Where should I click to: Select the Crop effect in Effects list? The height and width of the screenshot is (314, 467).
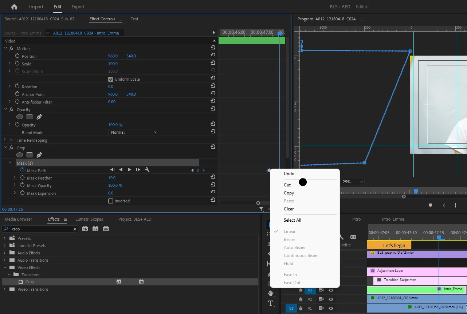tap(30, 282)
